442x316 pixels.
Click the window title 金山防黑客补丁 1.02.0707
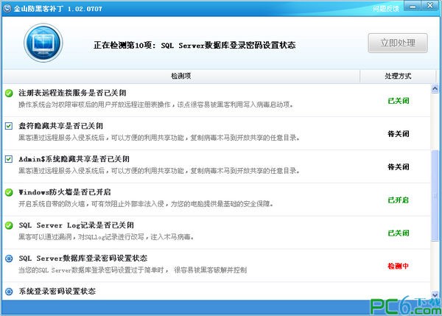(58, 9)
